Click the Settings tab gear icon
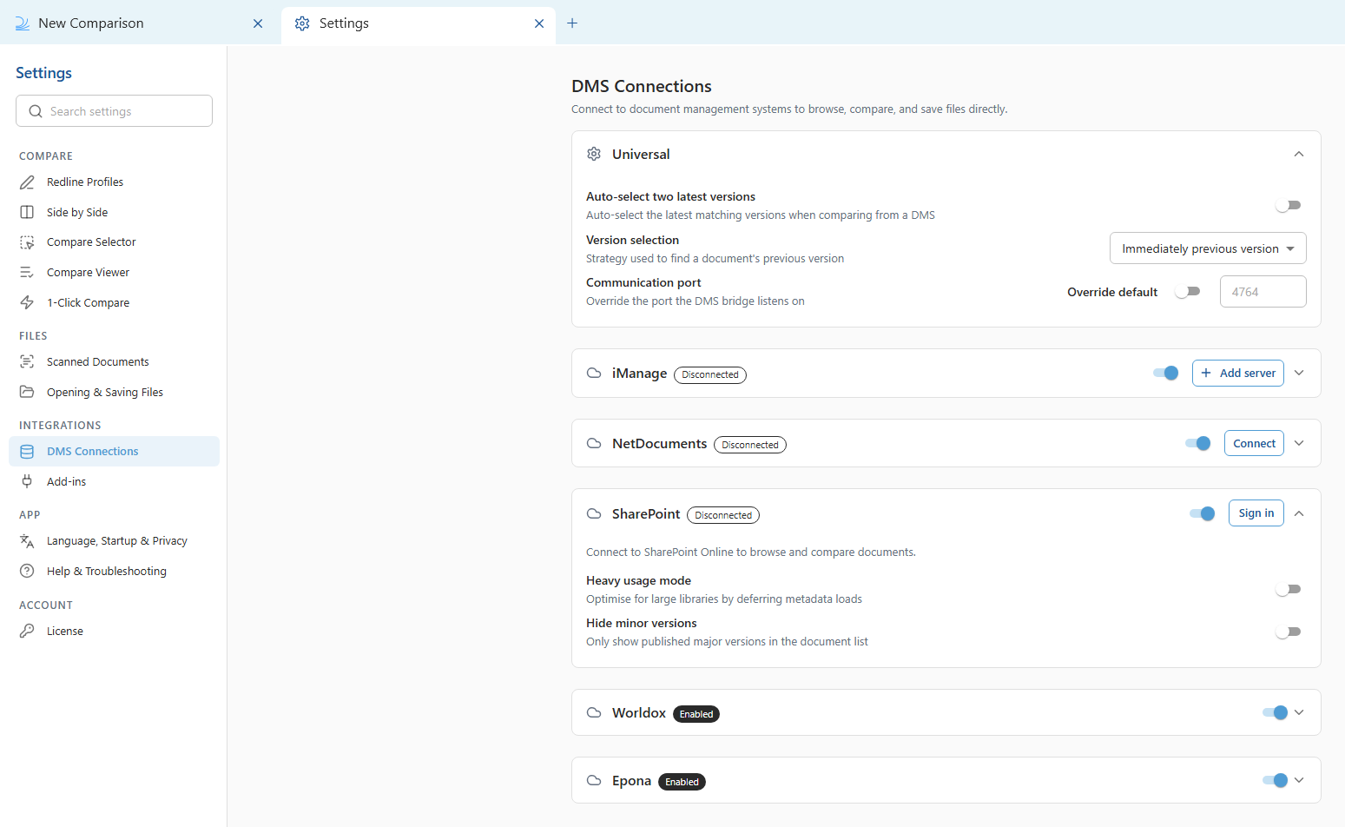 [302, 23]
